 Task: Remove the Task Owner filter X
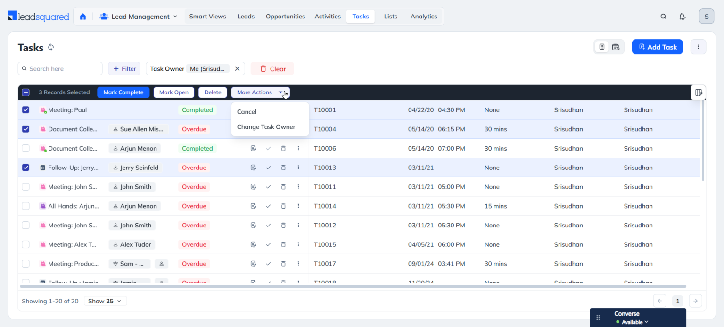pos(237,69)
